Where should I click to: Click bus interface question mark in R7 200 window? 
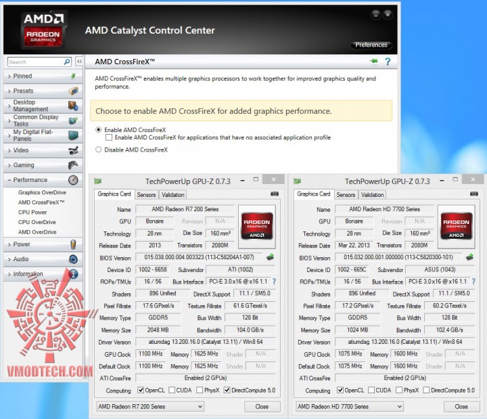point(274,282)
